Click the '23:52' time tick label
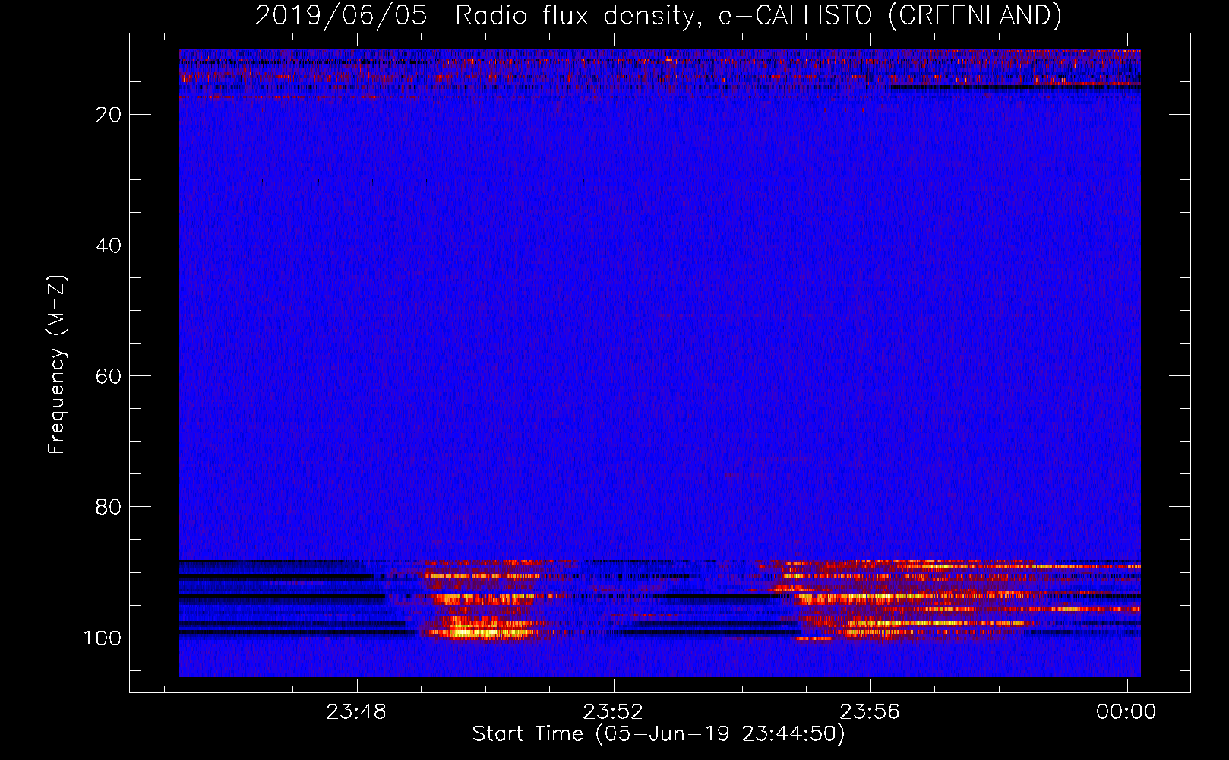 click(x=613, y=712)
